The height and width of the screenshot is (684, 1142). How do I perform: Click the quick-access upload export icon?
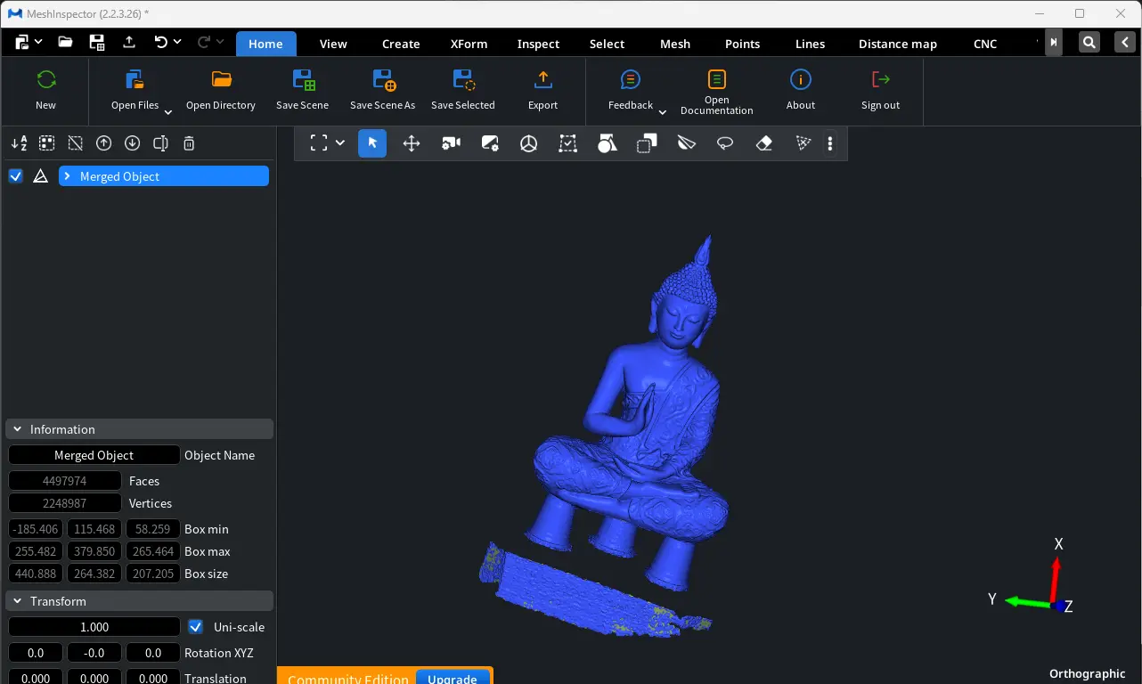129,42
